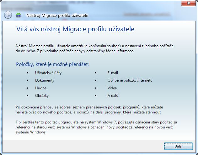Click the 'Oblíbené položky Internetu' list item

[130, 80]
